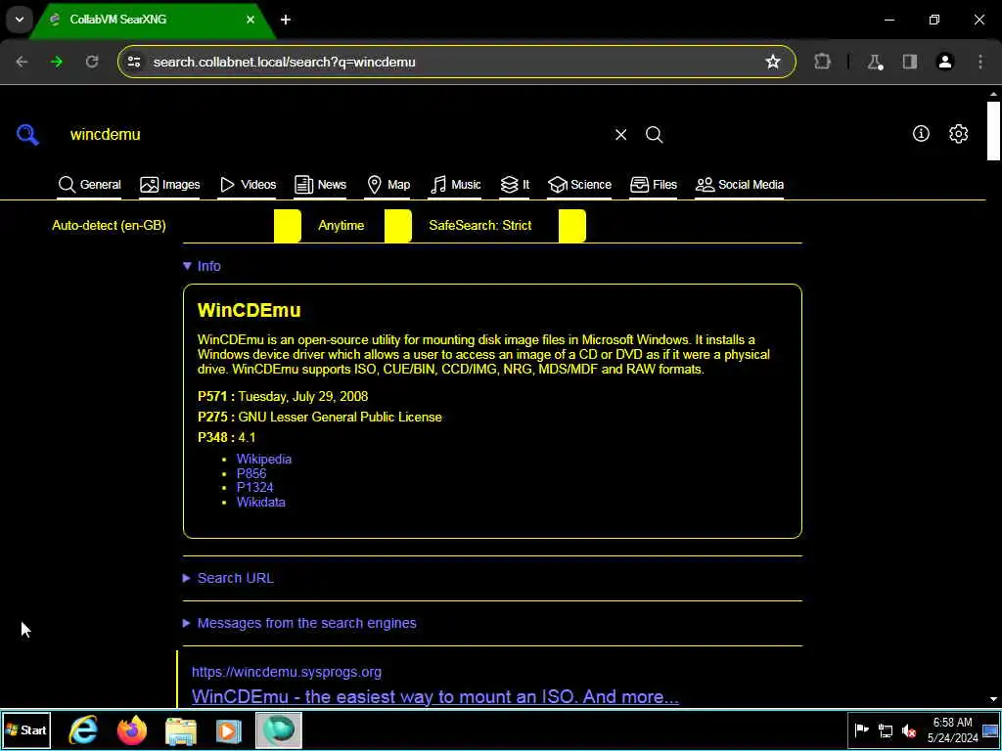
Task: Click the SearXNG magnifier logo
Action: (27, 135)
